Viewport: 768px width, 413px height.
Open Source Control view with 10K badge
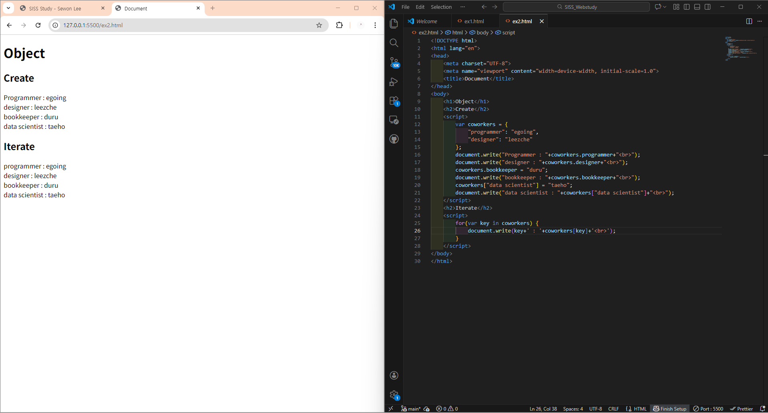(x=394, y=62)
